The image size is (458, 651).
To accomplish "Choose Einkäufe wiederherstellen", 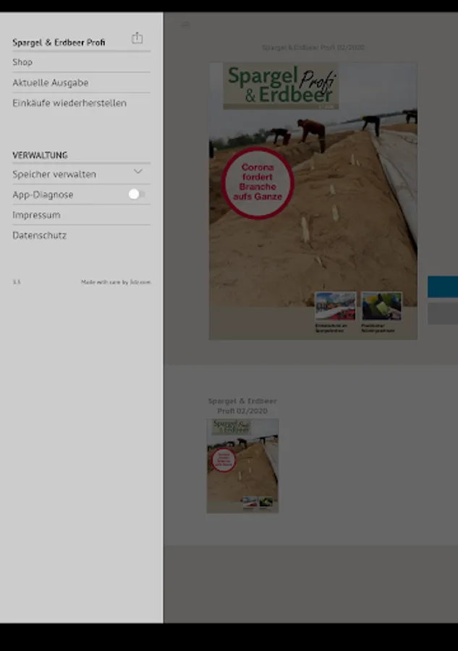I will click(81, 103).
